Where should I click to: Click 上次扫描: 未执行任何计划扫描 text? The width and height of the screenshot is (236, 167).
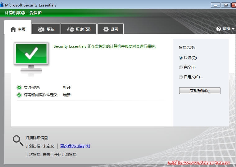pos(51,154)
